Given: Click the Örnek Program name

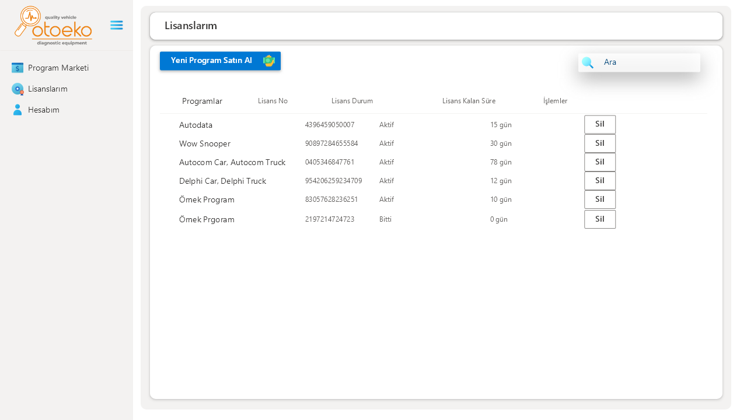Looking at the screenshot, I should coord(207,199).
